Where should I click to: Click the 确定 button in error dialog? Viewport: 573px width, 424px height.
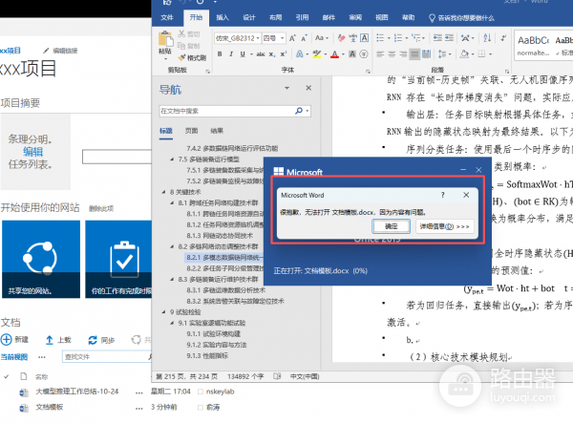tap(391, 226)
